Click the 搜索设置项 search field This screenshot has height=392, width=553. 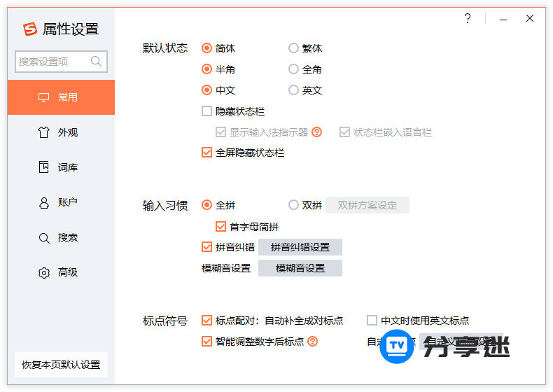61,62
